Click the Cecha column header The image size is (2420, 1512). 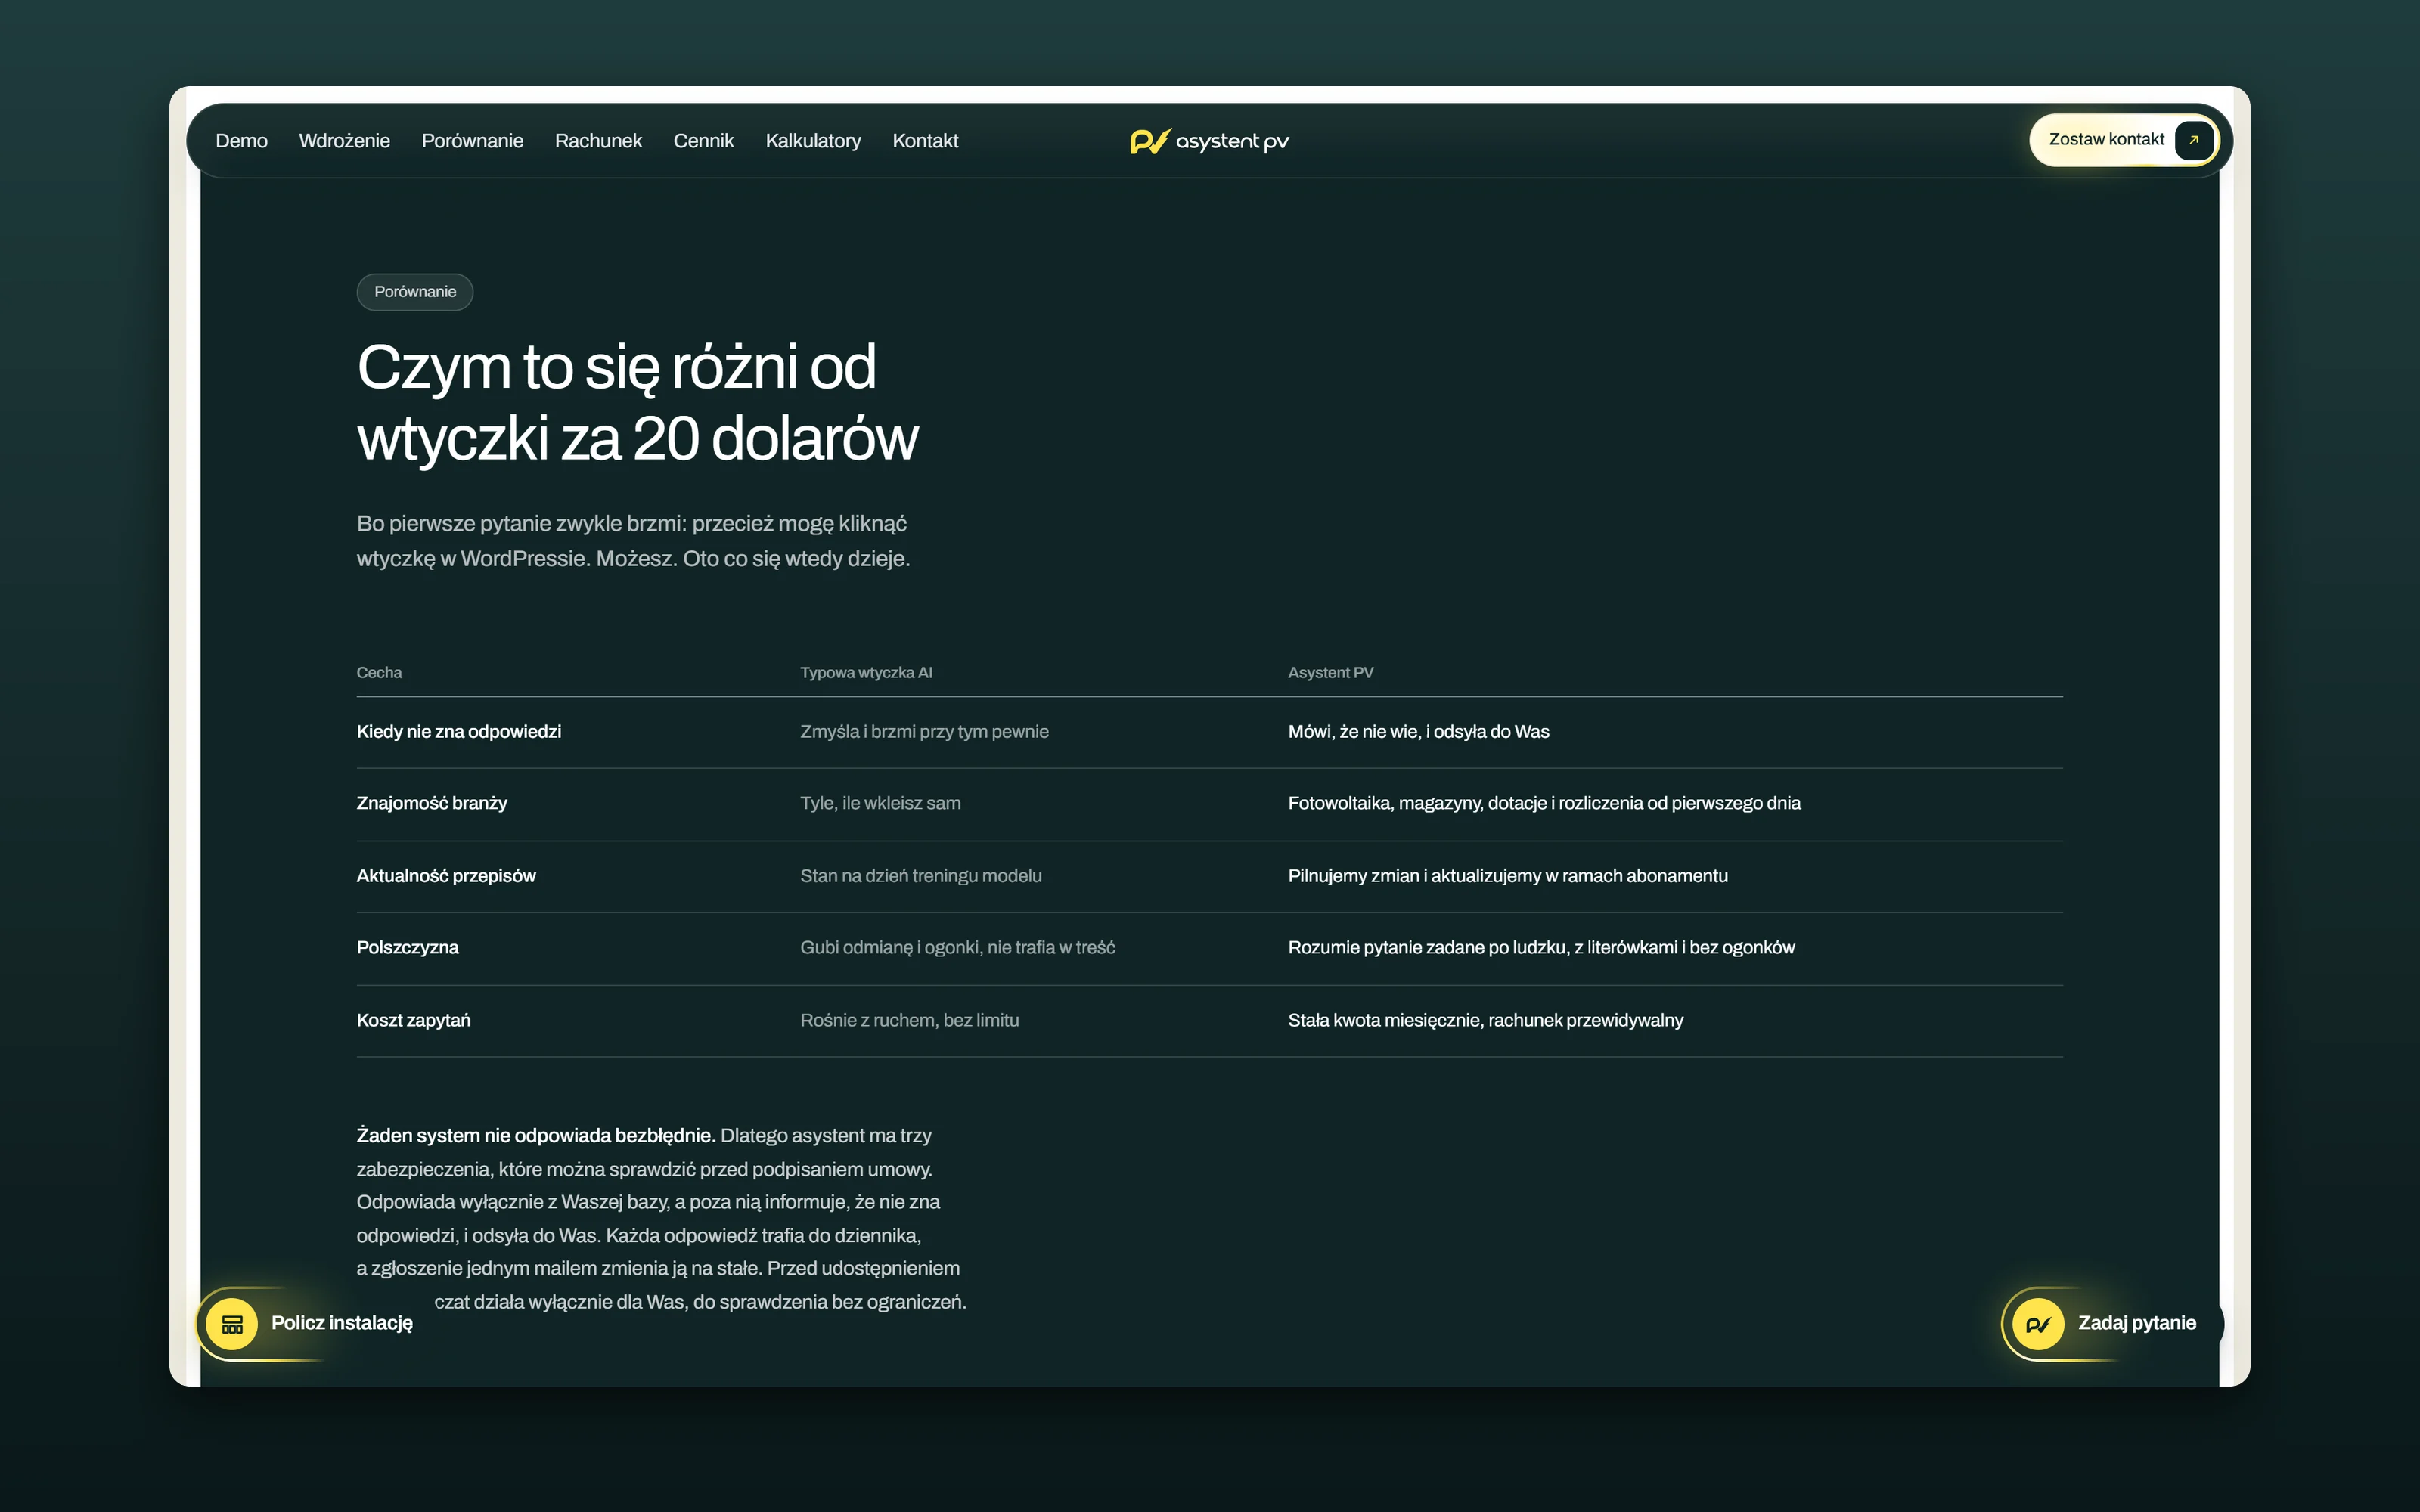[x=379, y=673]
